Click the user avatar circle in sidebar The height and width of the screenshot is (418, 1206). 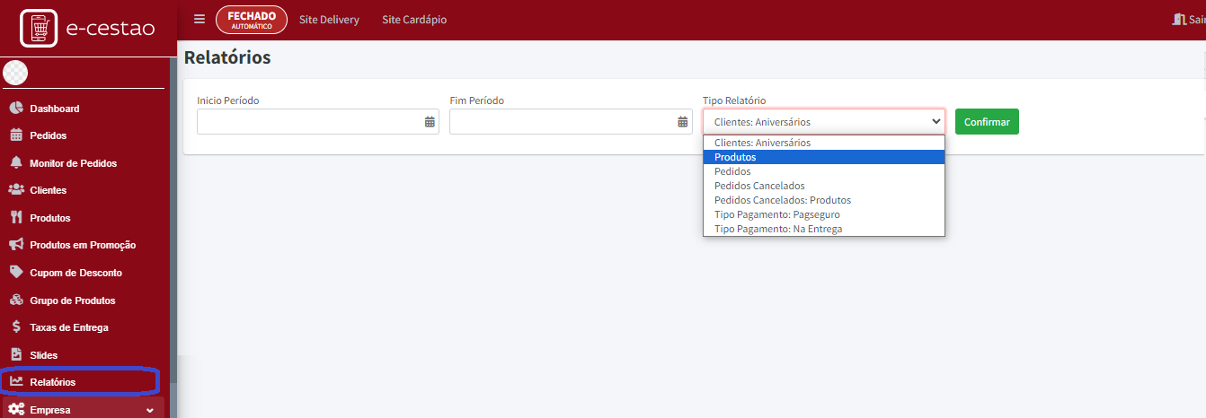point(15,74)
